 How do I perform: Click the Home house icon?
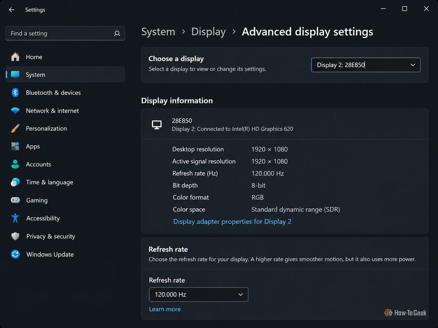click(15, 57)
